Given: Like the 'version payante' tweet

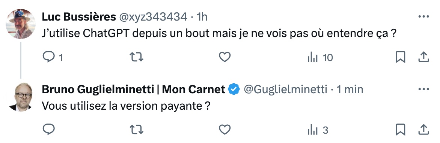Looking at the screenshot, I should click(225, 130).
